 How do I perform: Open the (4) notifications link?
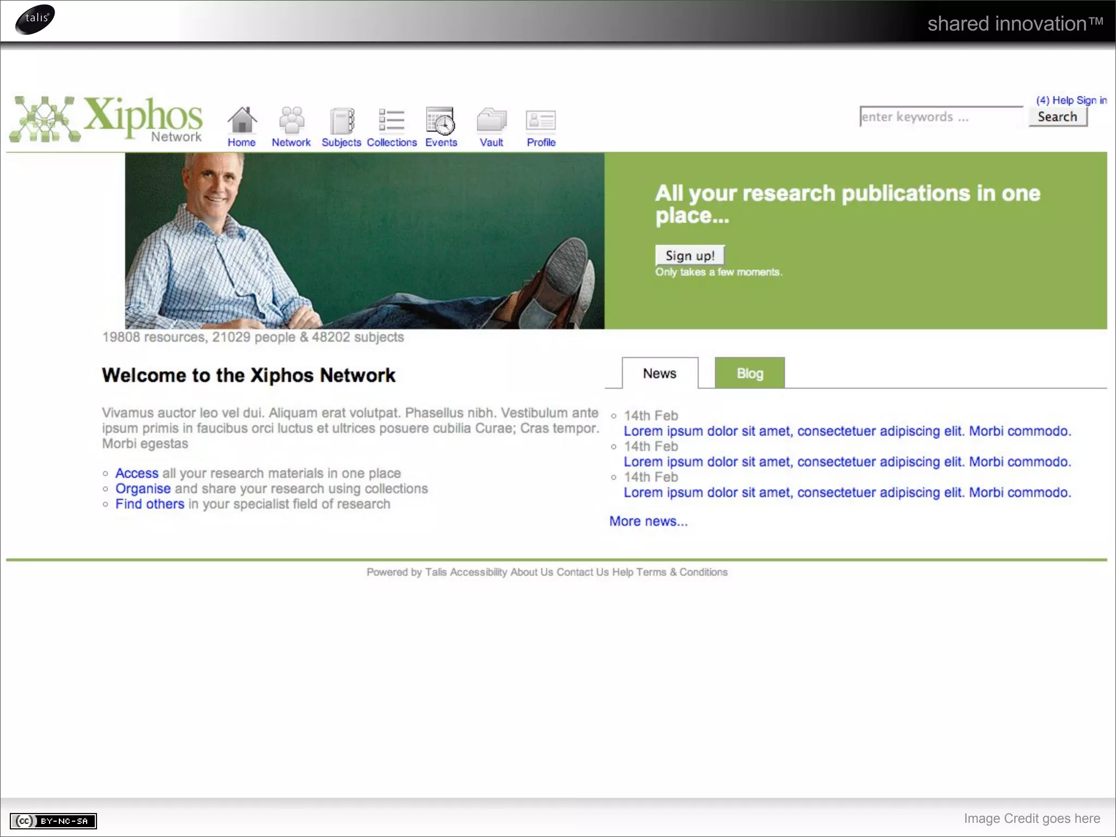[x=1042, y=100]
